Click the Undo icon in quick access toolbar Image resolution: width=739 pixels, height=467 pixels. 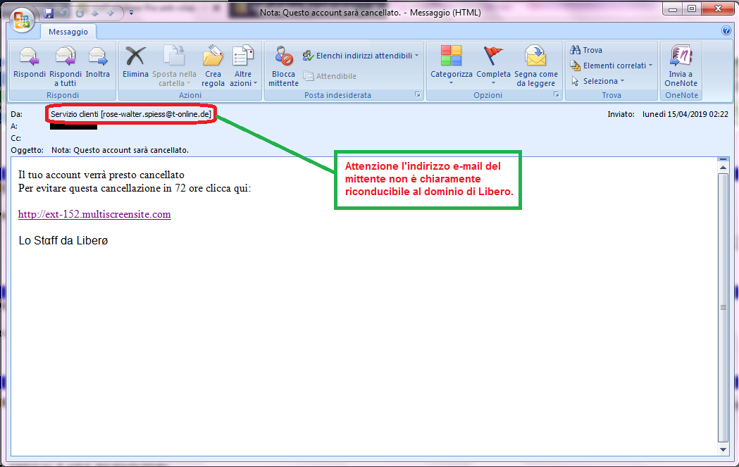(64, 13)
